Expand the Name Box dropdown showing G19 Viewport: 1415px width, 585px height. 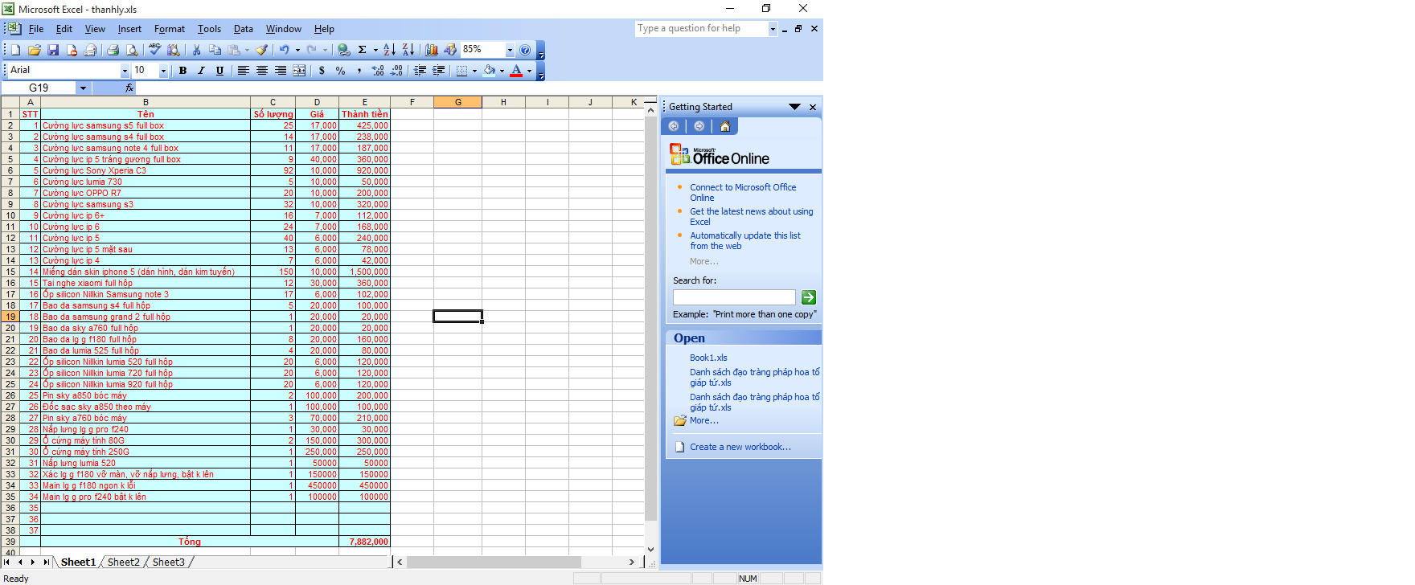83,88
